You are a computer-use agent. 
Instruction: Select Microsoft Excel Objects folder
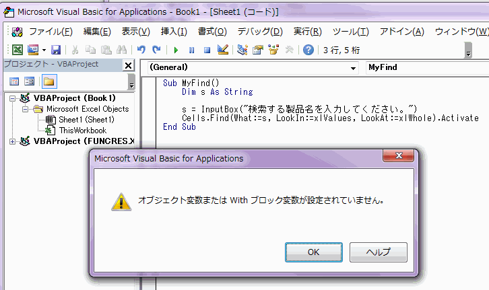[88, 109]
